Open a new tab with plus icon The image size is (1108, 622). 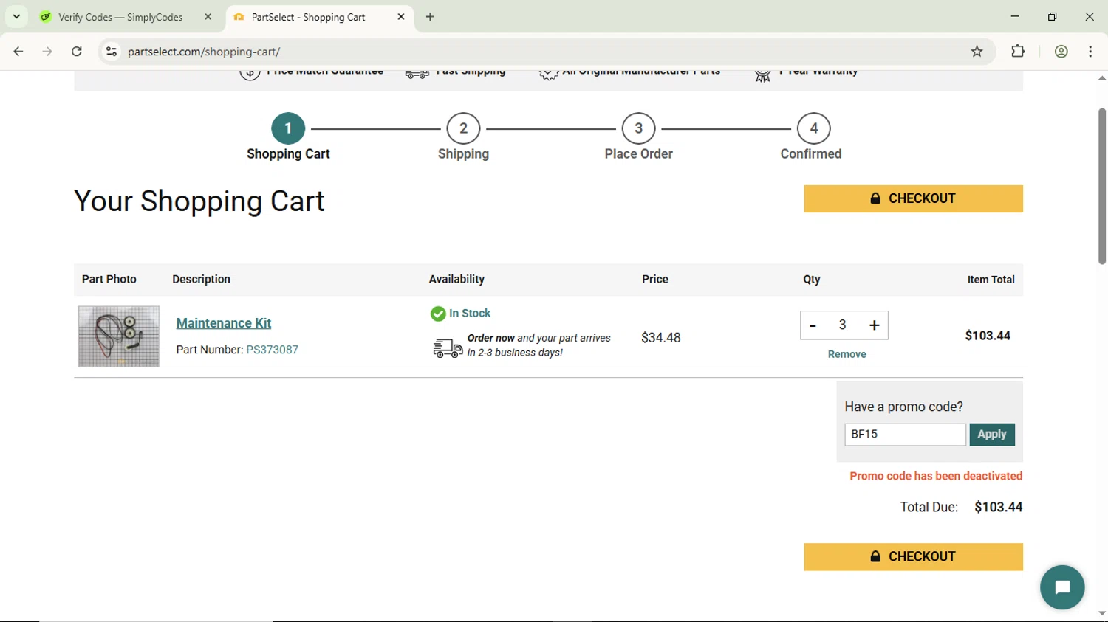click(431, 17)
